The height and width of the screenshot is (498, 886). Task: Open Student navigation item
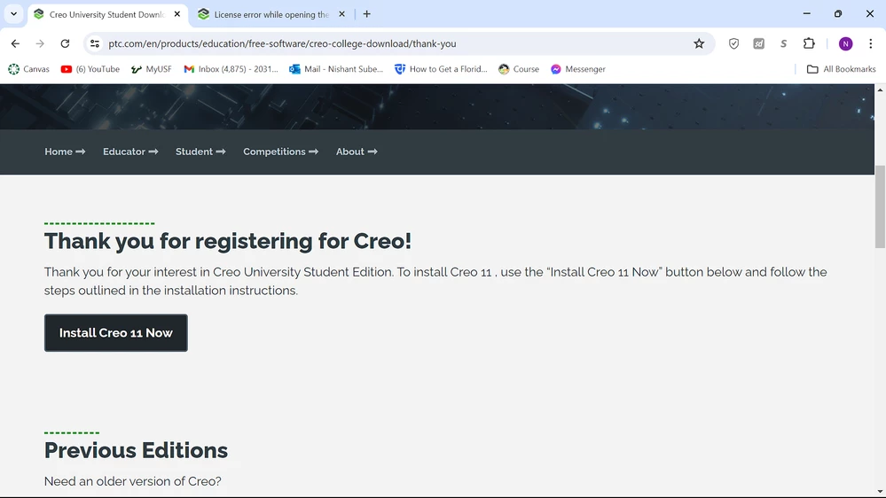200,152
